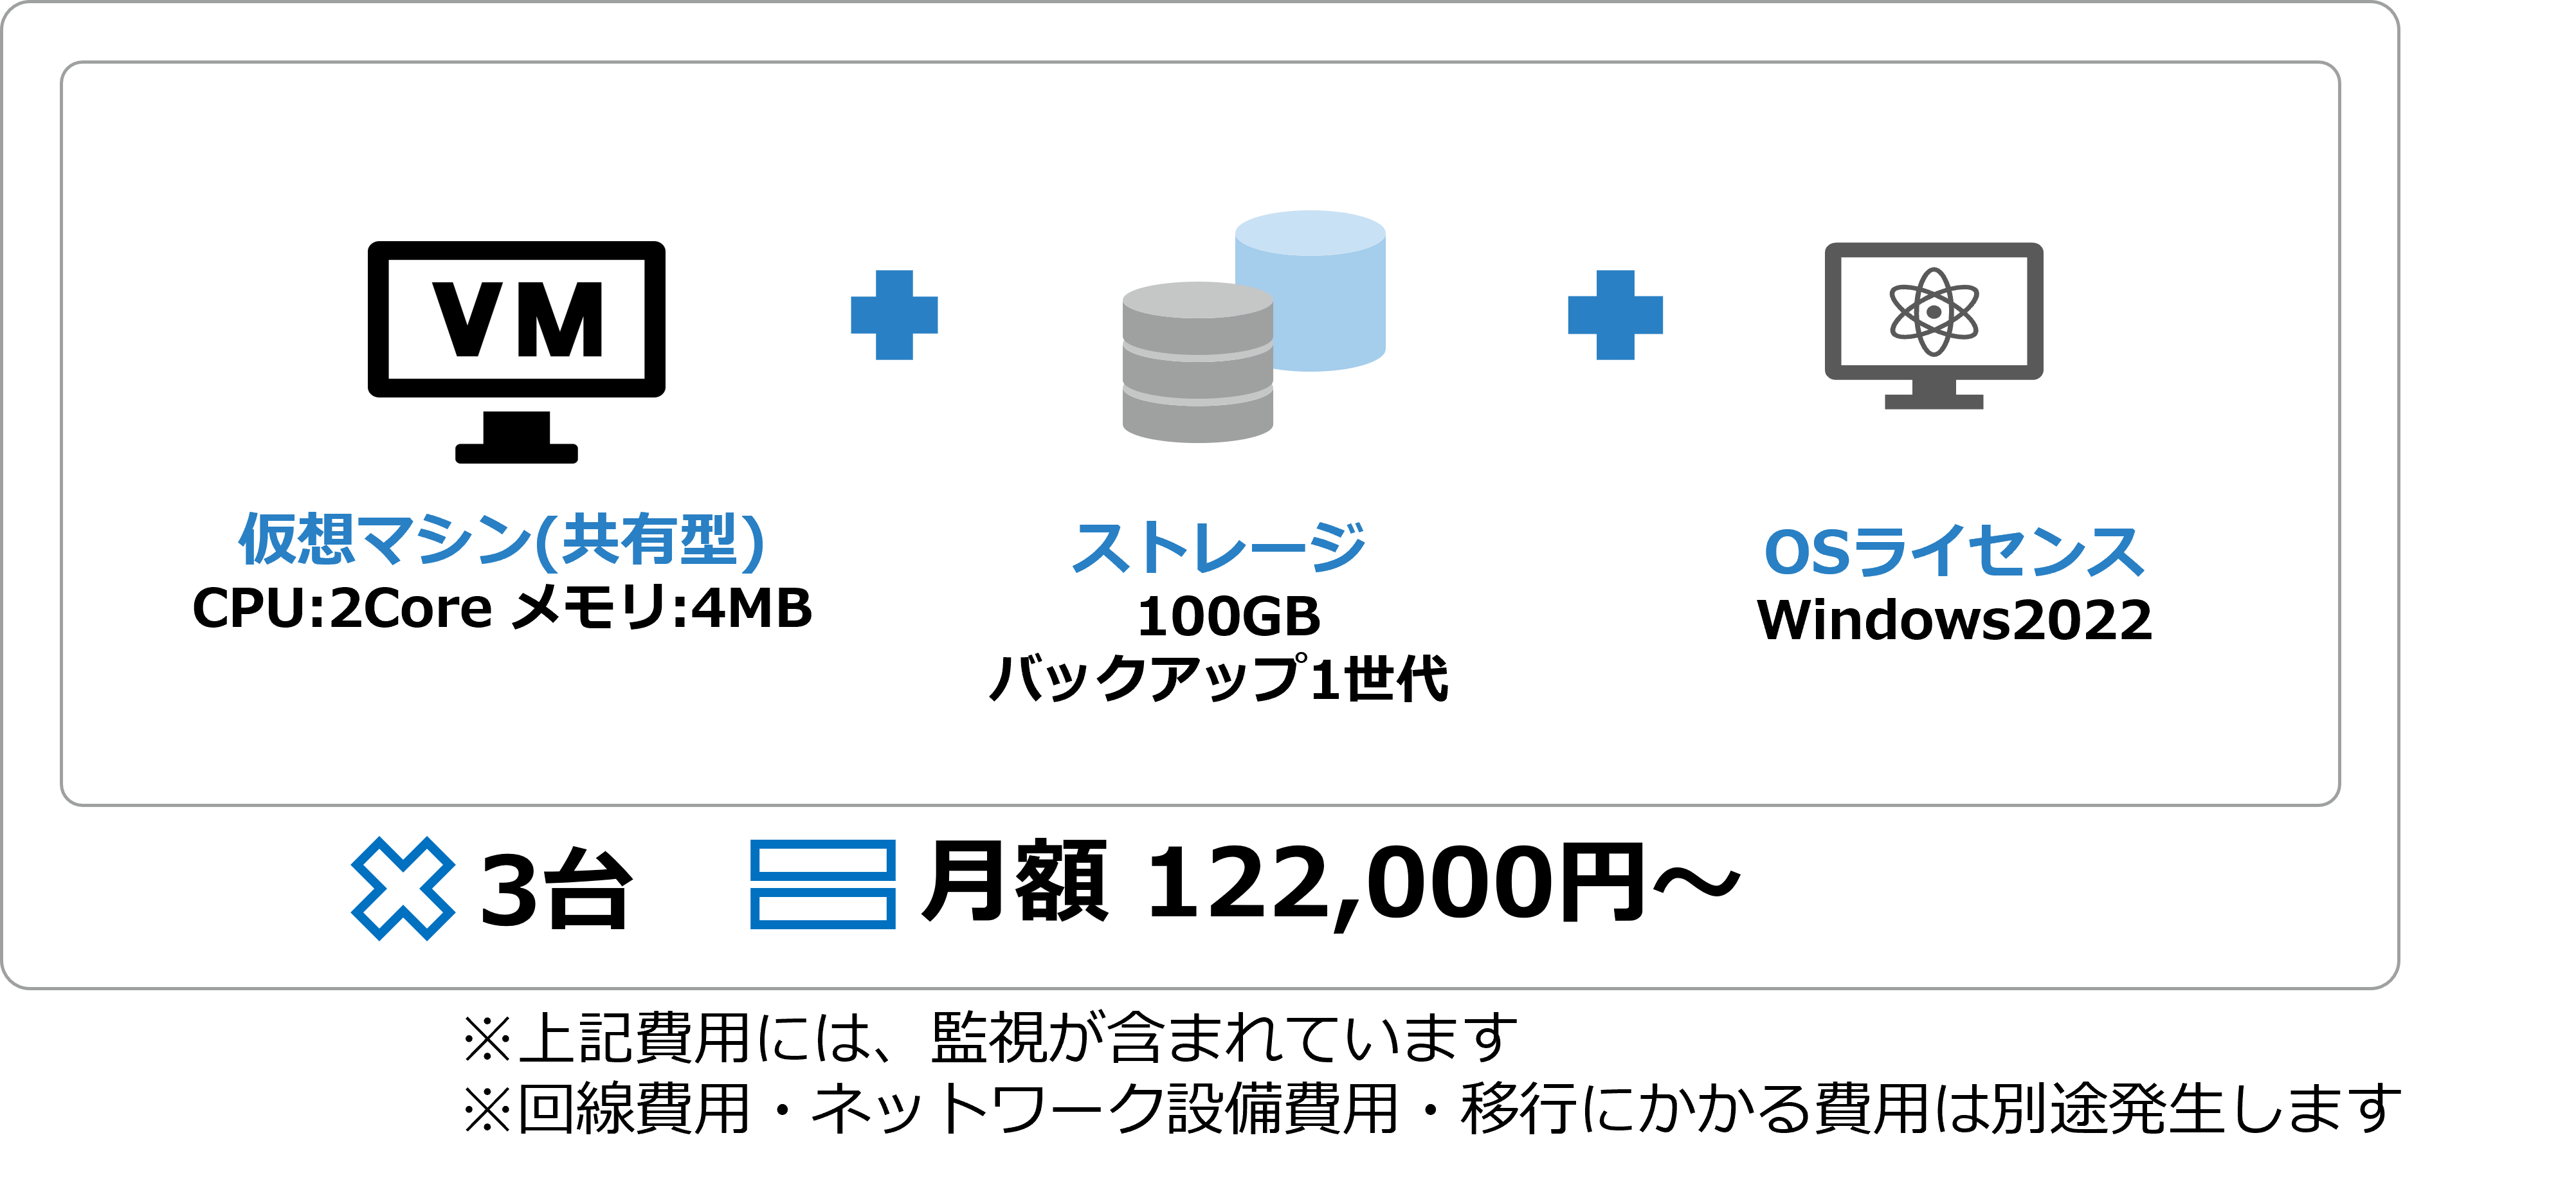Click the VM monitor icon
Image resolution: width=2576 pixels, height=1187 pixels.
click(x=516, y=352)
